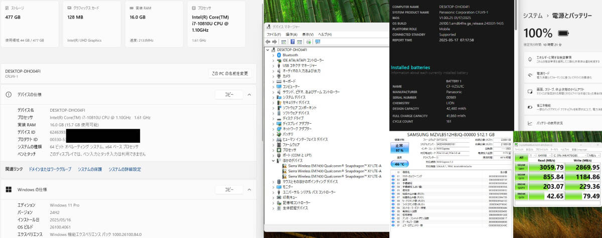Click 正常 97% health status badge
This screenshot has width=602, height=238.
(399, 148)
